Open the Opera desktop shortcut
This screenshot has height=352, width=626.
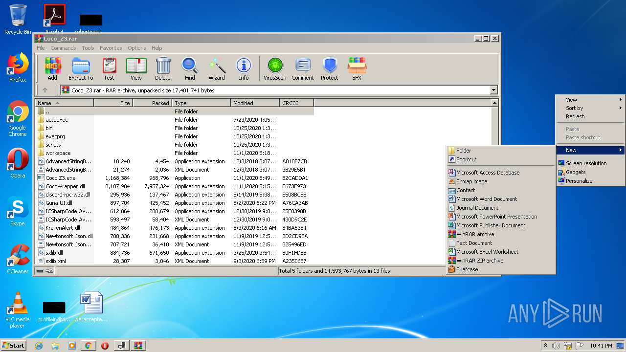coord(18,163)
